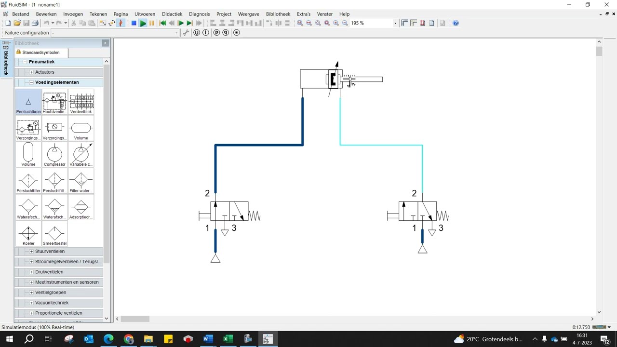
Task: Click the circled q toolbar icon
Action: [x=226, y=33]
